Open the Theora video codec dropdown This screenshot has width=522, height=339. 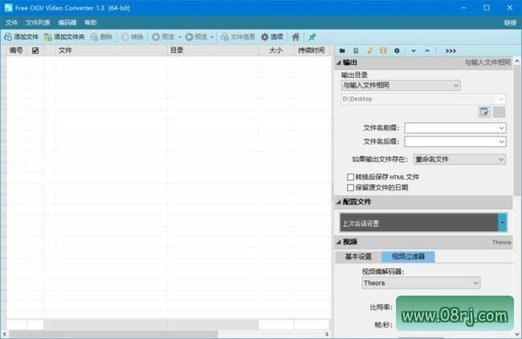pos(421,283)
